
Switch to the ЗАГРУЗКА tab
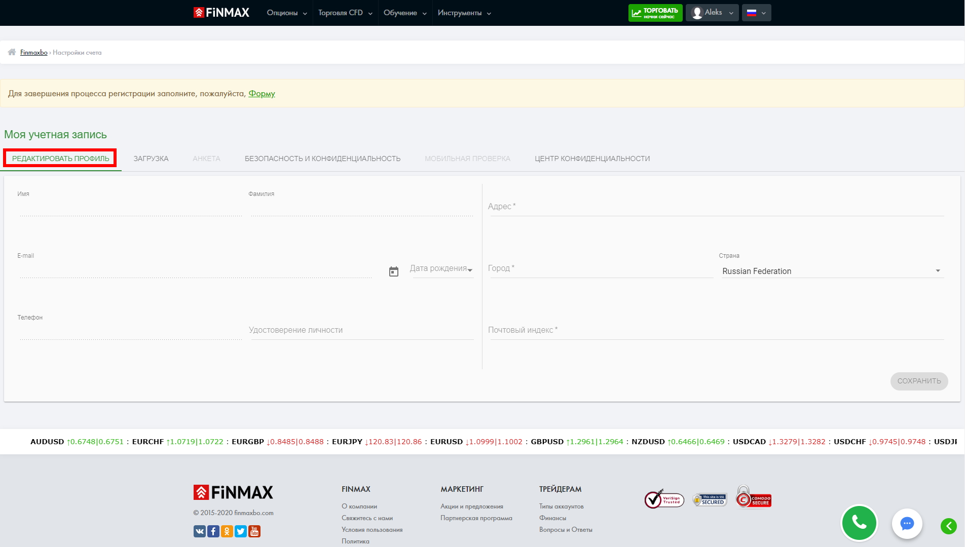(151, 159)
